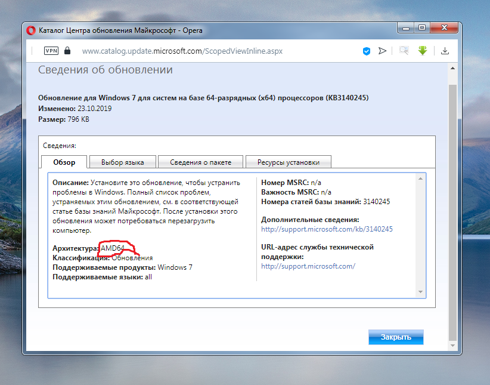This screenshot has height=385, width=490.
Task: Maximize the Opera window
Action: (x=422, y=28)
